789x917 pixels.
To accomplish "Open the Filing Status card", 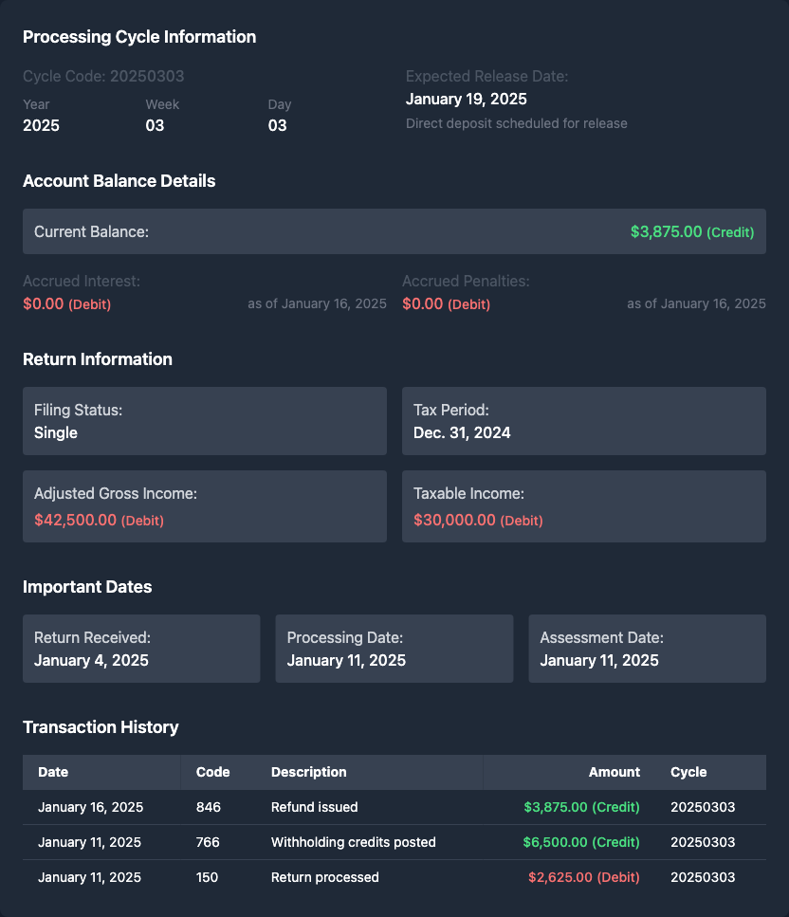I will pos(204,421).
